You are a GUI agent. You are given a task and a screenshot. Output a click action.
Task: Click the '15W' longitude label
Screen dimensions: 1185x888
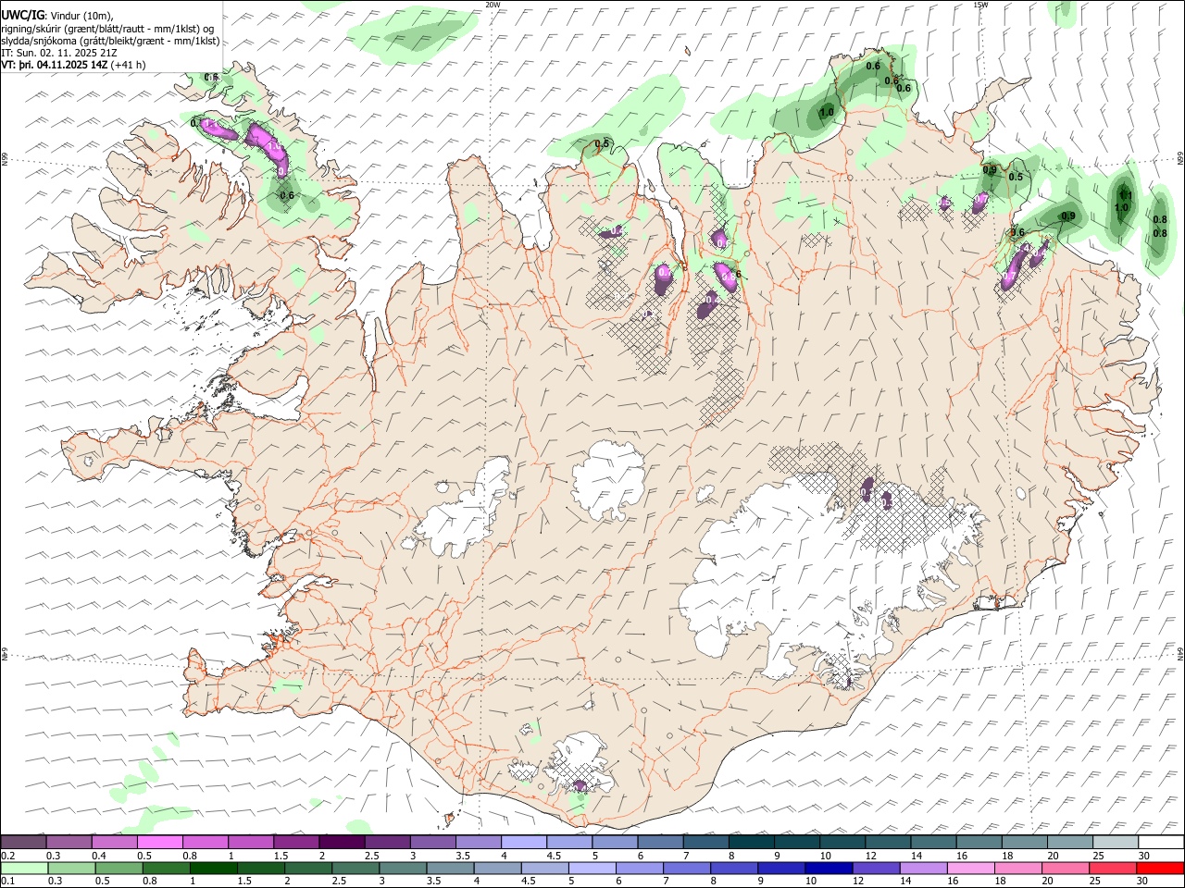pos(980,5)
